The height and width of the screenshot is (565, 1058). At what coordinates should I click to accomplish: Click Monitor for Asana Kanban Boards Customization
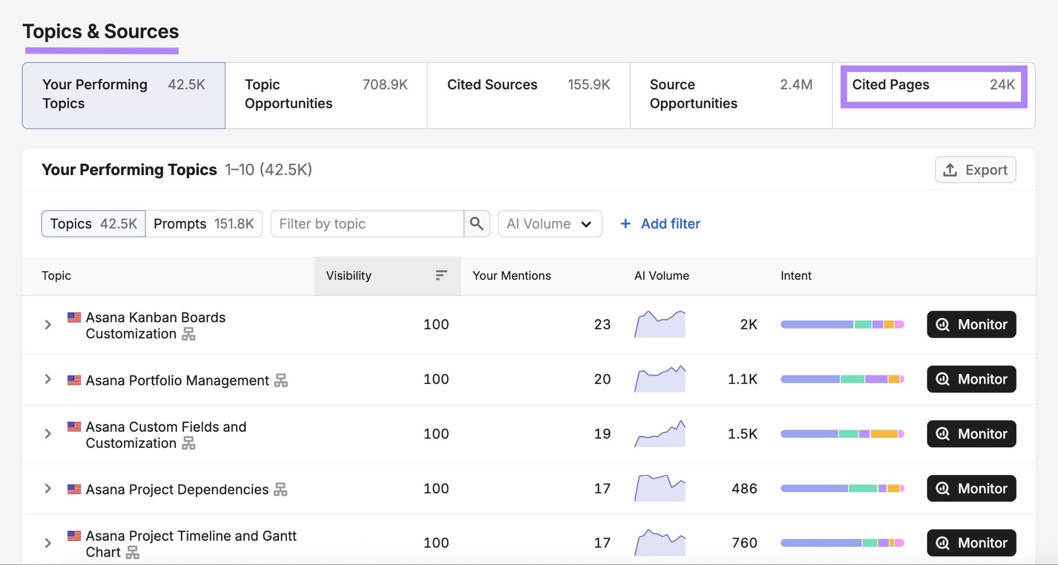point(971,324)
